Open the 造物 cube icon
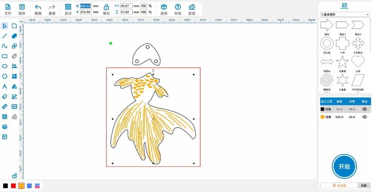The height and width of the screenshot is (192, 372). [x=164, y=7]
